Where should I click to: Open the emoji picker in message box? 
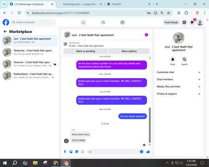pos(141,152)
